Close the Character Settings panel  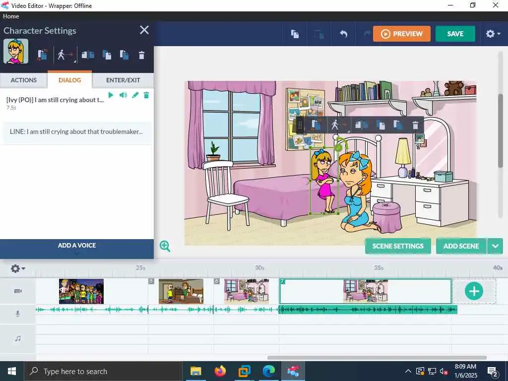pyautogui.click(x=144, y=30)
